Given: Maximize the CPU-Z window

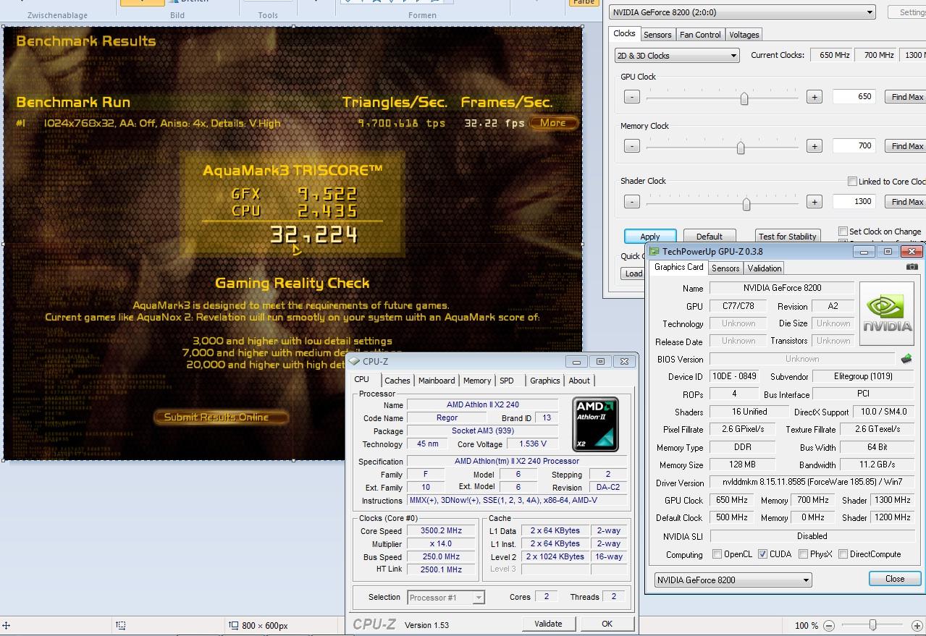Looking at the screenshot, I should [x=600, y=361].
